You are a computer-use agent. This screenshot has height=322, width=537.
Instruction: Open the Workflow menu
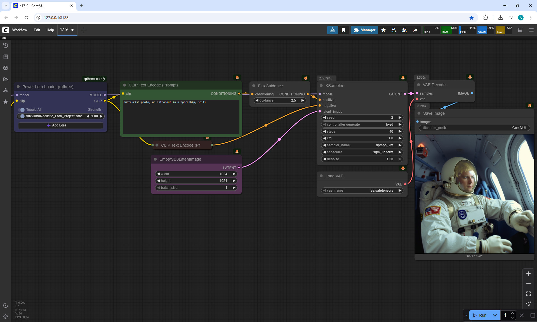pyautogui.click(x=20, y=30)
